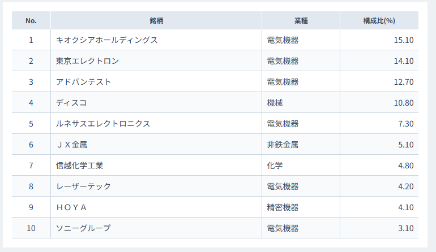
Task: Click the 非鉄金属 industry cell
Action: pyautogui.click(x=282, y=145)
